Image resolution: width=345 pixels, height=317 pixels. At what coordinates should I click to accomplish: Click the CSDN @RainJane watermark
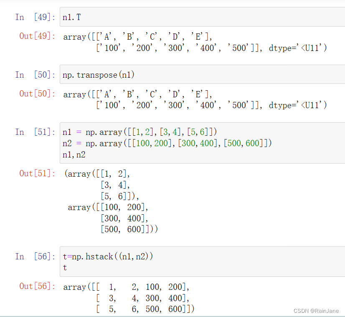pyautogui.click(x=316, y=311)
